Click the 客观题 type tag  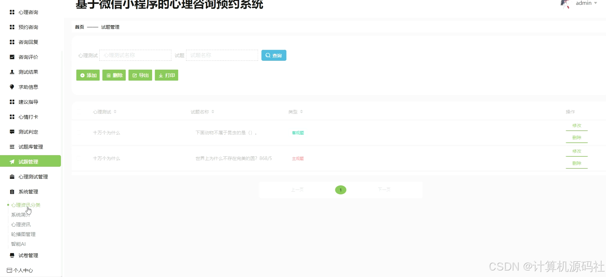tap(298, 133)
